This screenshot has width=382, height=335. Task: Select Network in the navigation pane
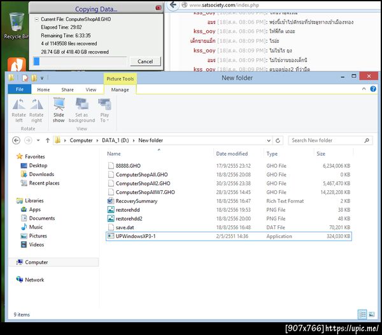pyautogui.click(x=34, y=279)
